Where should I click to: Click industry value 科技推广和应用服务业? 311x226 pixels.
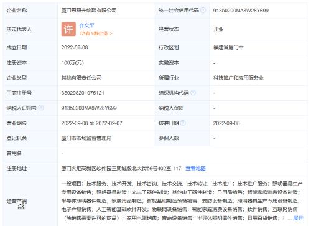point(238,78)
